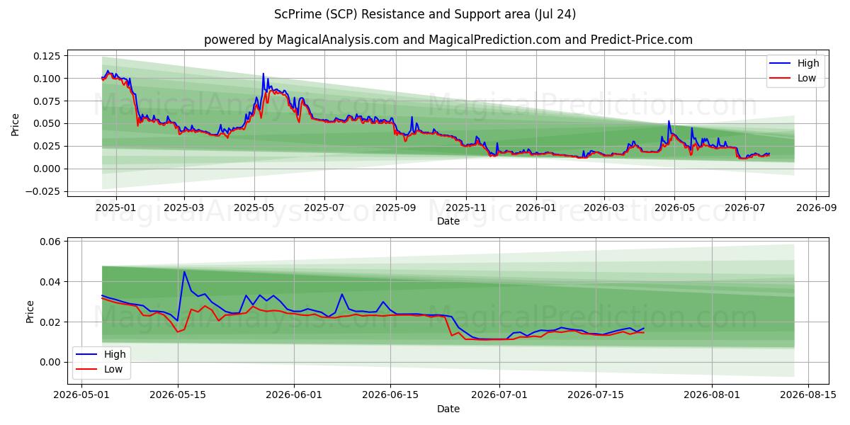Click the '2026-06-15' tick label on lower chart

pos(390,396)
